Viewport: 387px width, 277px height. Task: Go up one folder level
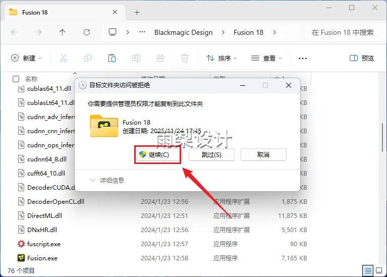[x=63, y=32]
